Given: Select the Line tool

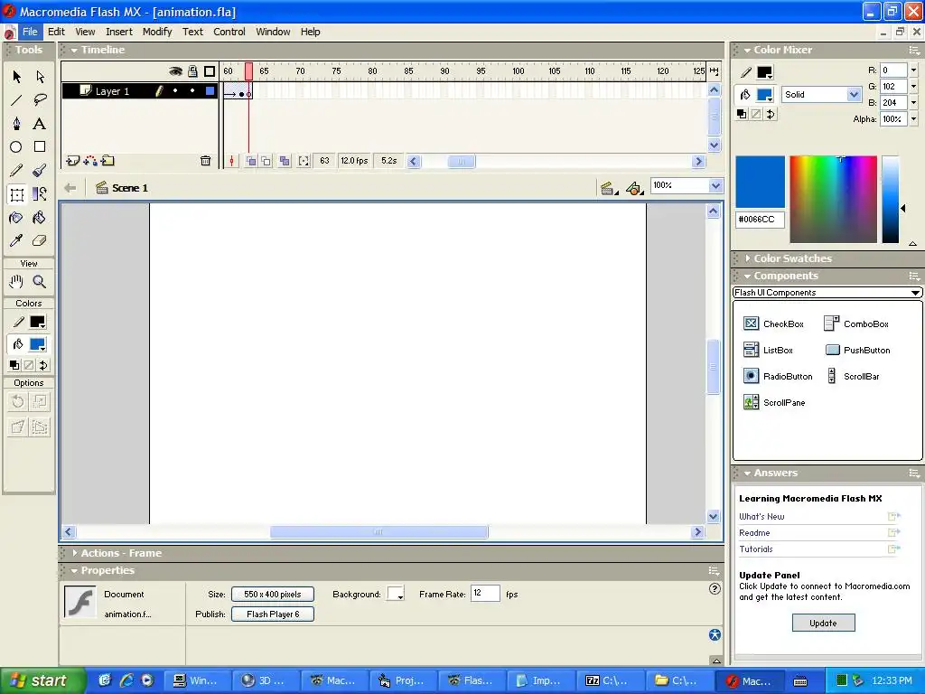Looking at the screenshot, I should tap(16, 99).
